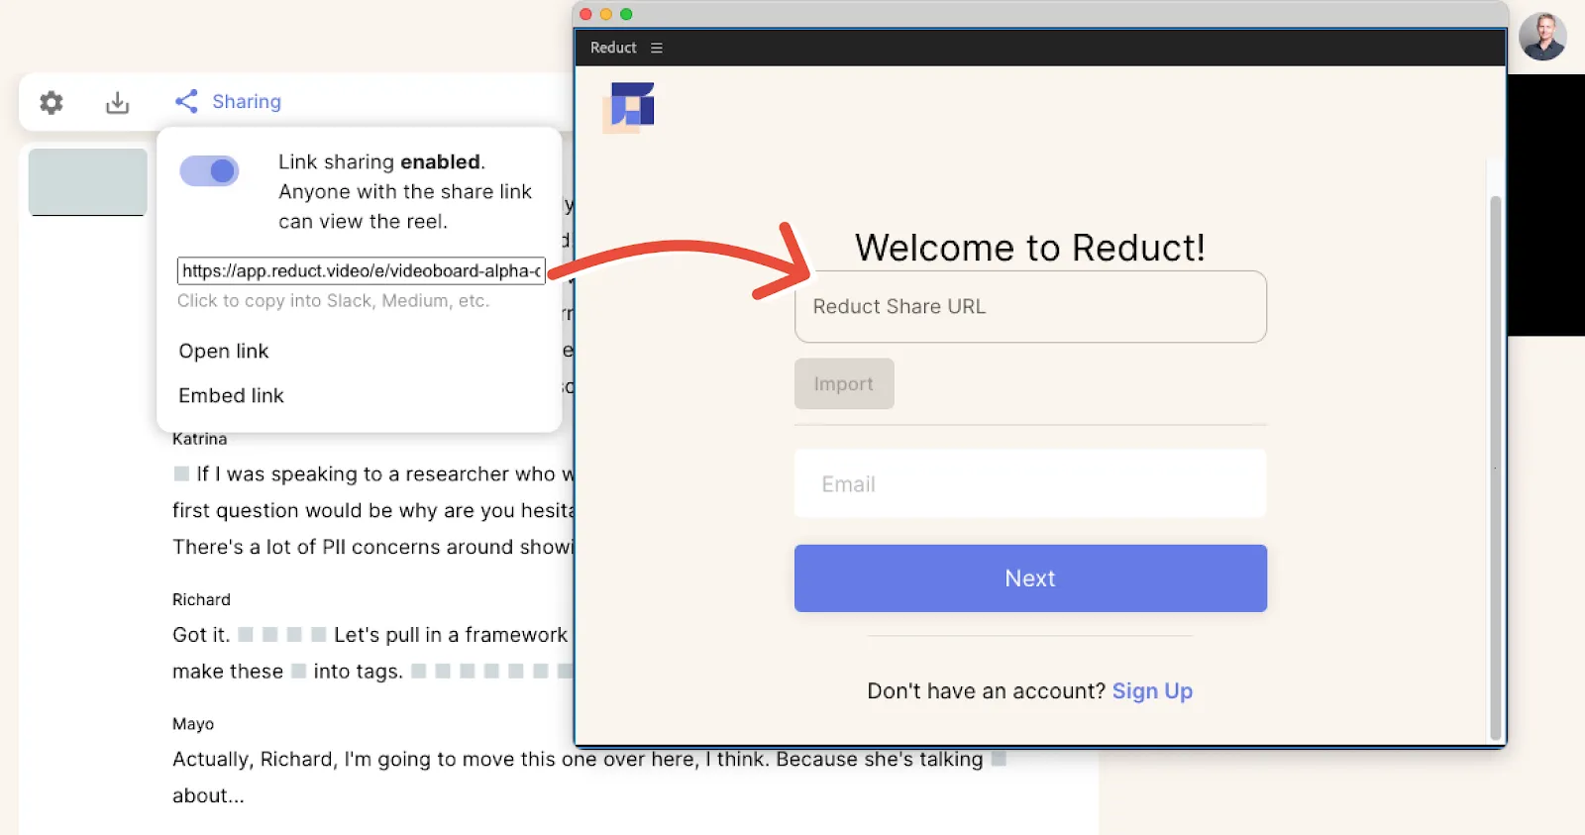Click 'Actually, Richard, I'm going to move' line

tap(578, 760)
